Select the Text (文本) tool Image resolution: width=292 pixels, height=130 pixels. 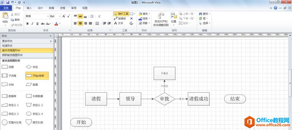[x=119, y=23]
